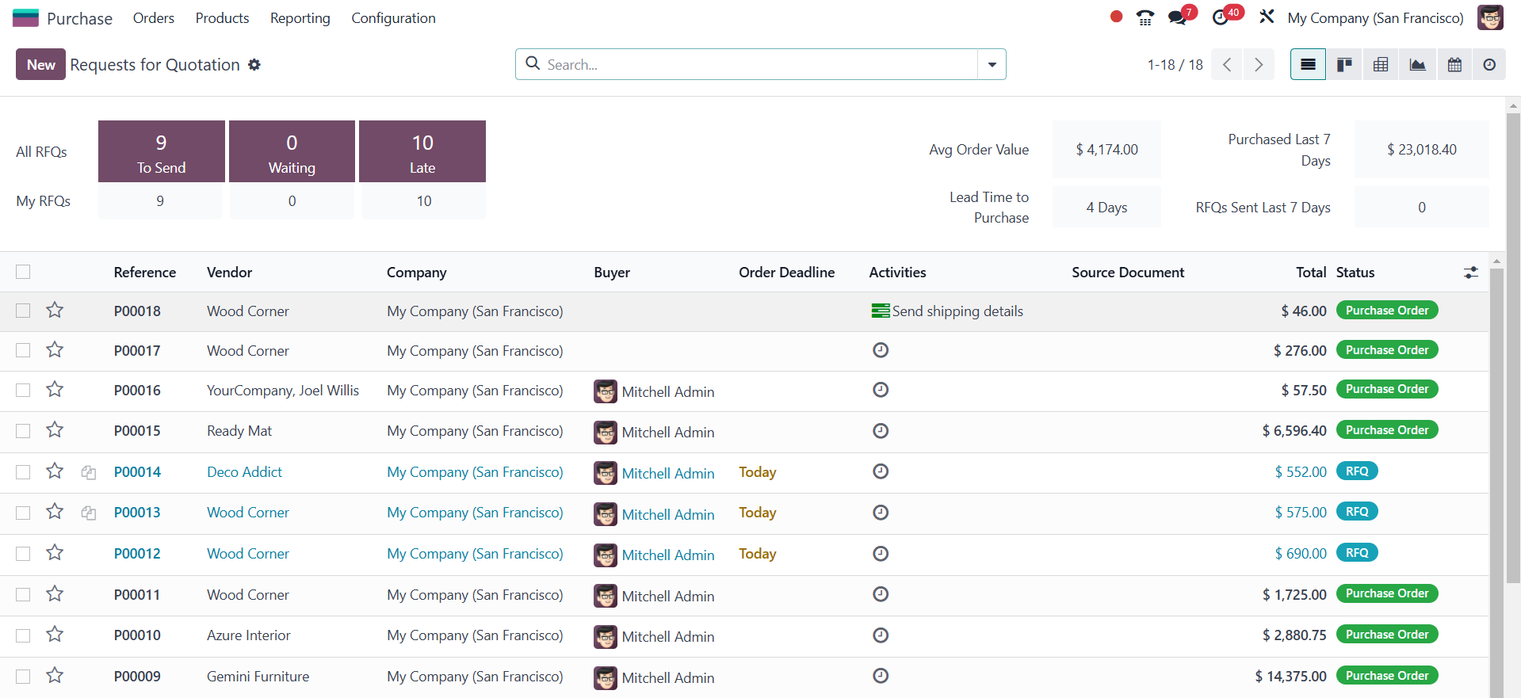Select the P00011 row checkbox
1521x698 pixels.
tap(23, 594)
